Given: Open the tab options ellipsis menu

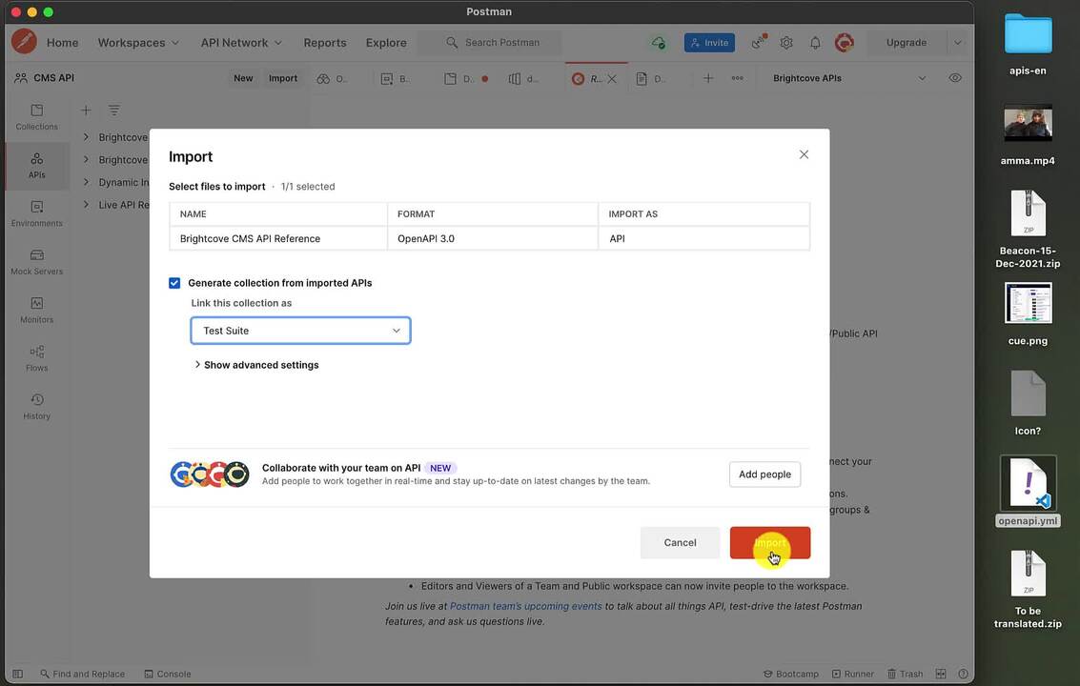Looking at the screenshot, I should pyautogui.click(x=737, y=78).
